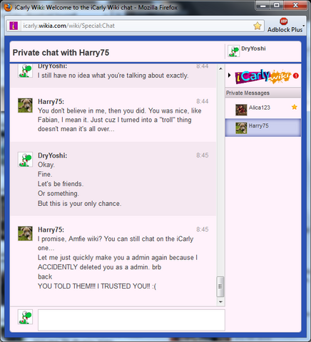The width and height of the screenshot is (311, 342).
Task: Click the gold star beside Alica123
Action: [x=295, y=107]
